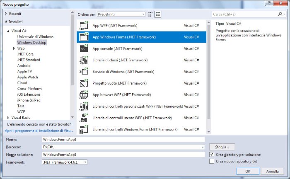Click the Nome project name field

coord(123,139)
